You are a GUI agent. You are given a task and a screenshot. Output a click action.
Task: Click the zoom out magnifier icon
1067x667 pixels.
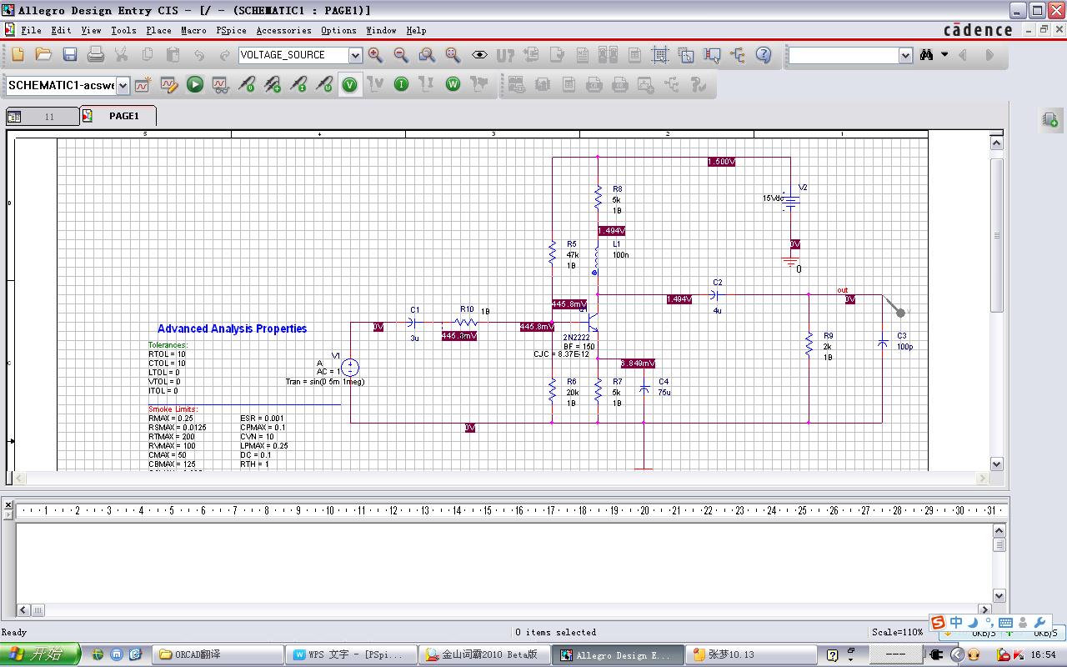(401, 55)
